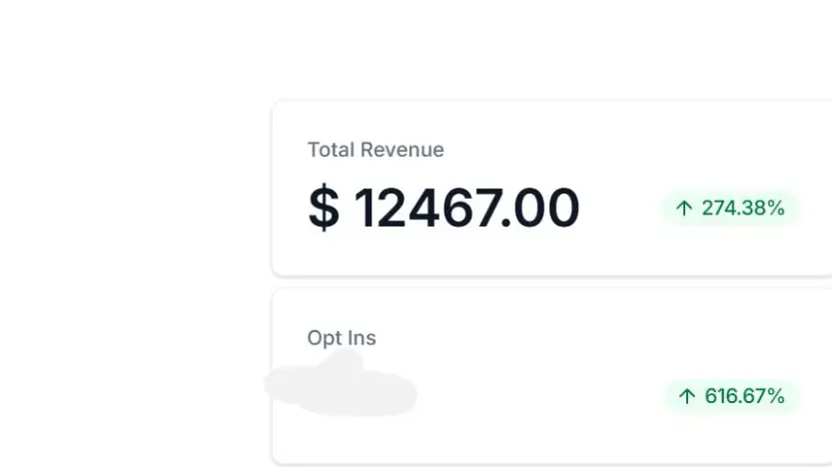Click the "Total Revenue" card label

tap(376, 150)
